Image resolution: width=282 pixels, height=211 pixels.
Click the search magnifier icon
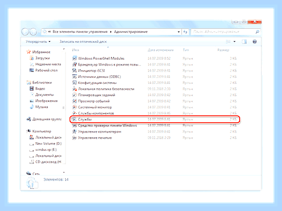tap(257, 32)
